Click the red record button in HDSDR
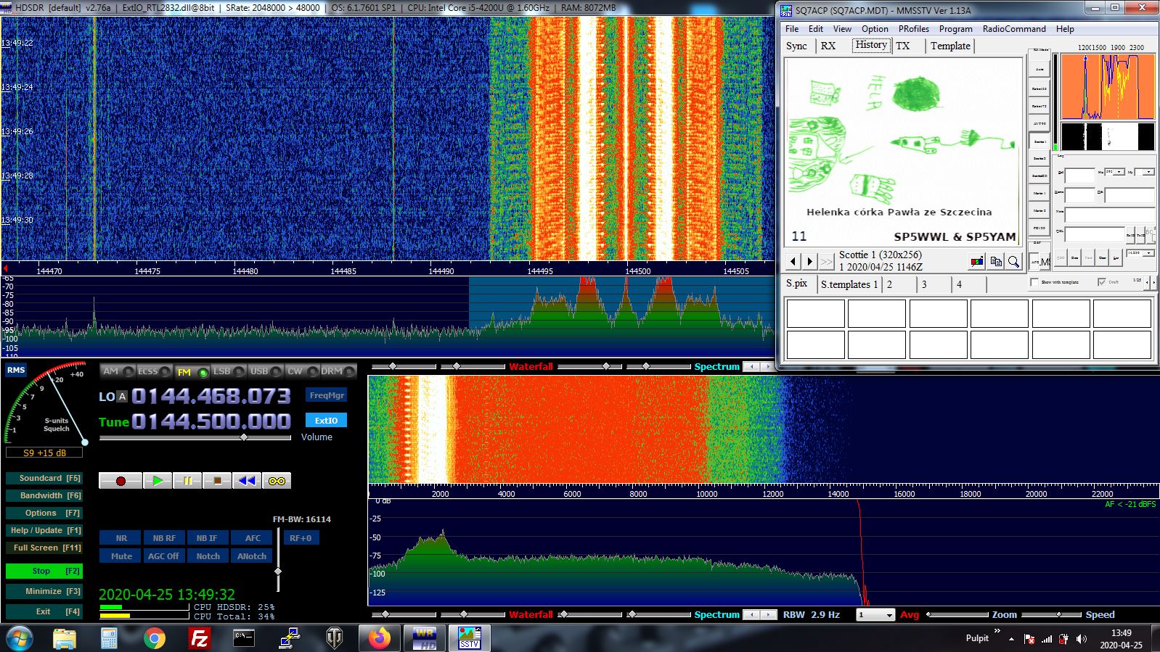 click(121, 481)
